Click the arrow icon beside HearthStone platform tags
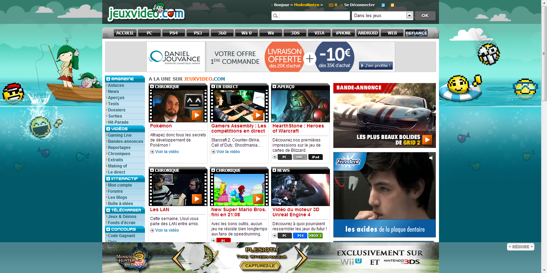 pyautogui.click(x=274, y=157)
